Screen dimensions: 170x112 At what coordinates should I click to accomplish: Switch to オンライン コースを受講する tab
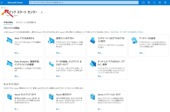(26, 22)
